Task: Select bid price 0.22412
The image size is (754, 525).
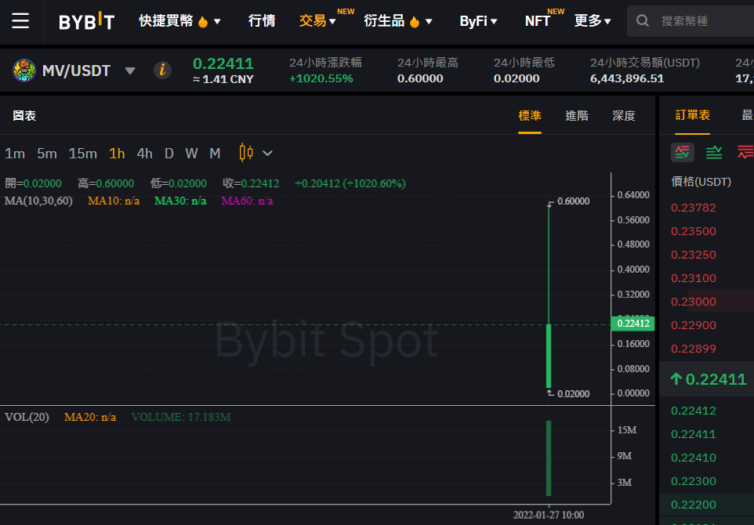Action: [694, 411]
